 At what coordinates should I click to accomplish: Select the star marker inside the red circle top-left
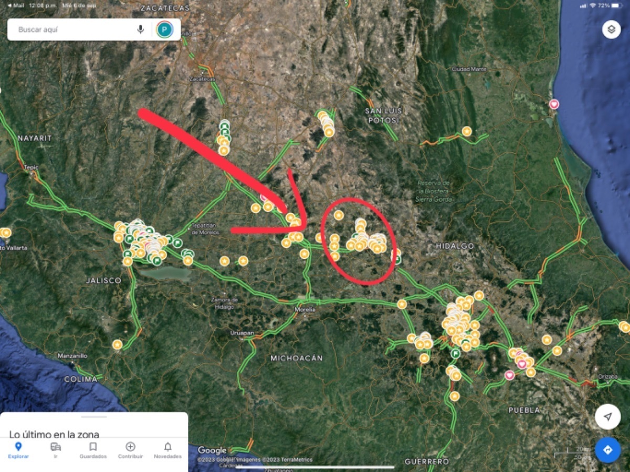click(x=339, y=215)
